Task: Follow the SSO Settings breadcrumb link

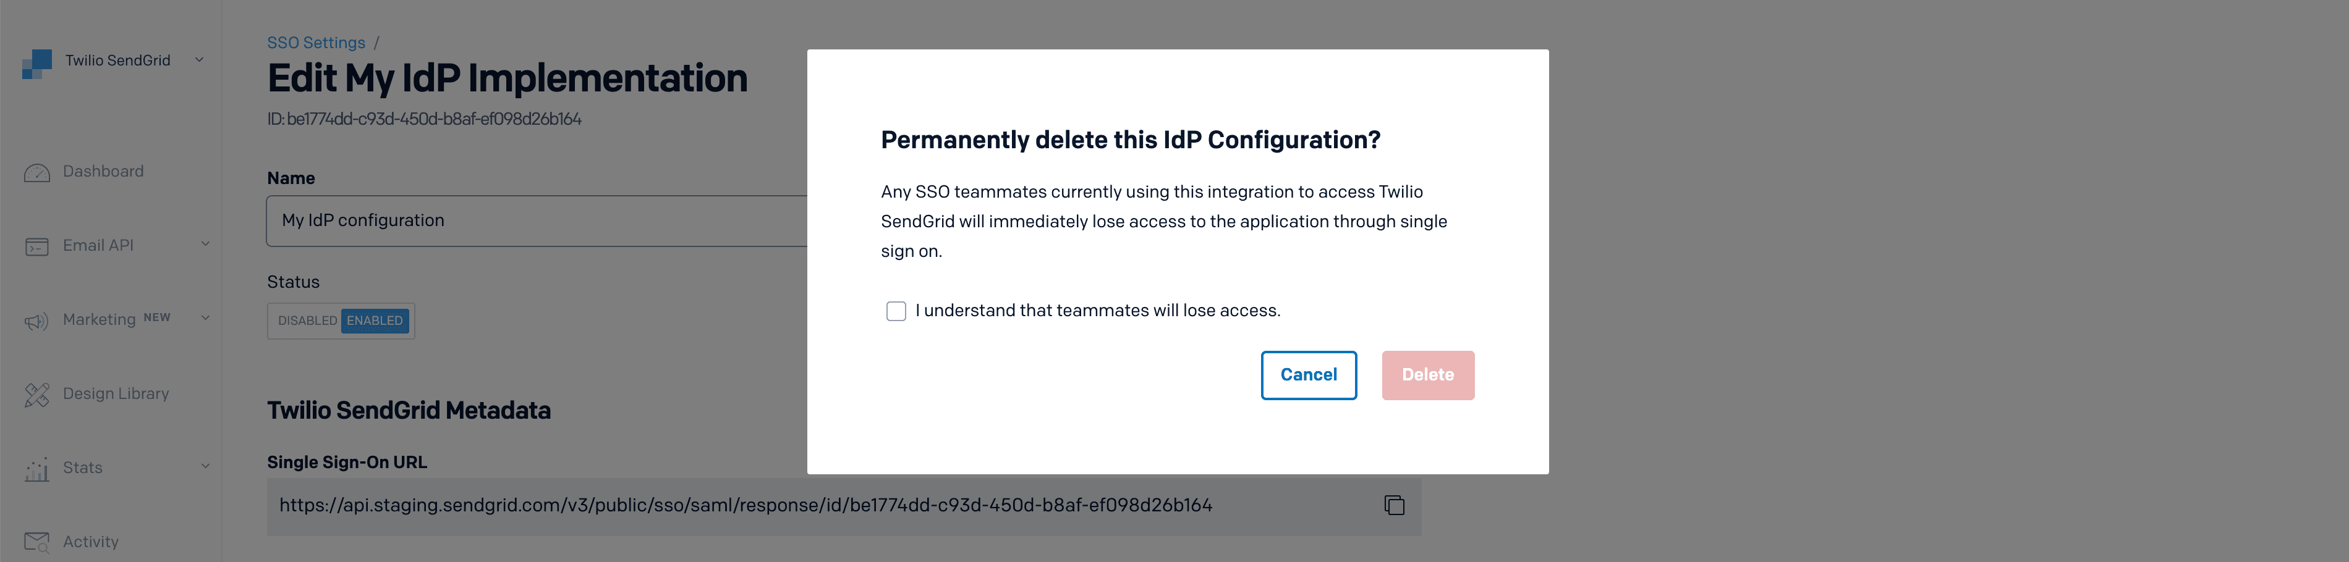Action: [x=315, y=42]
